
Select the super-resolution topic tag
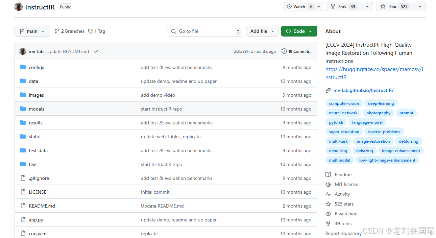[x=344, y=132]
